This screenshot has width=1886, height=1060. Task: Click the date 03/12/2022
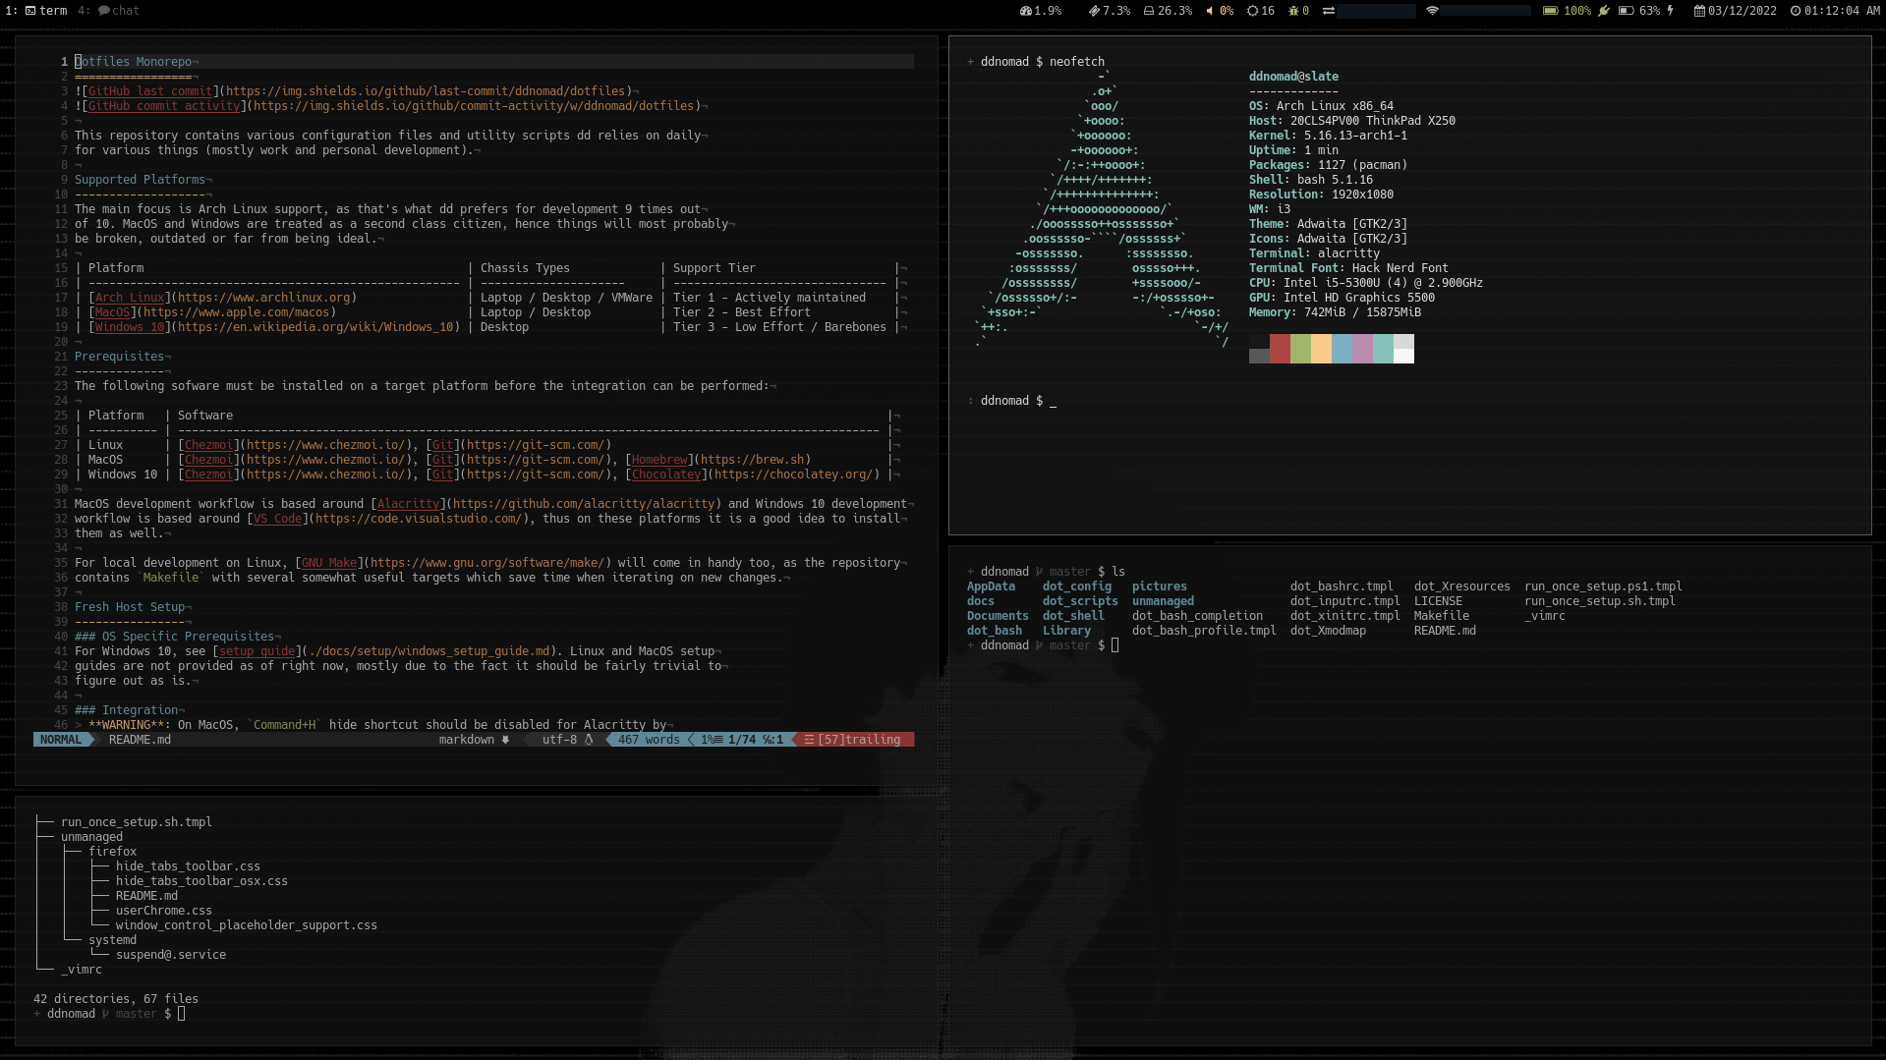tap(1743, 11)
